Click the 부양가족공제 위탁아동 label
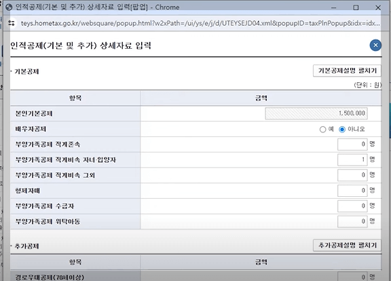 [x=48, y=222]
